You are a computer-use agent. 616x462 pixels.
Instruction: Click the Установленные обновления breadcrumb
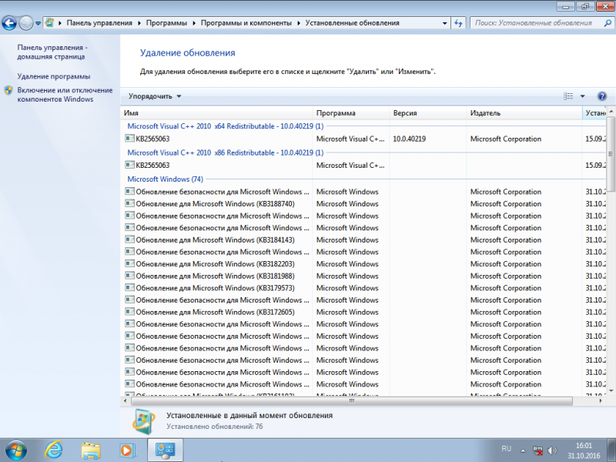pyautogui.click(x=352, y=23)
